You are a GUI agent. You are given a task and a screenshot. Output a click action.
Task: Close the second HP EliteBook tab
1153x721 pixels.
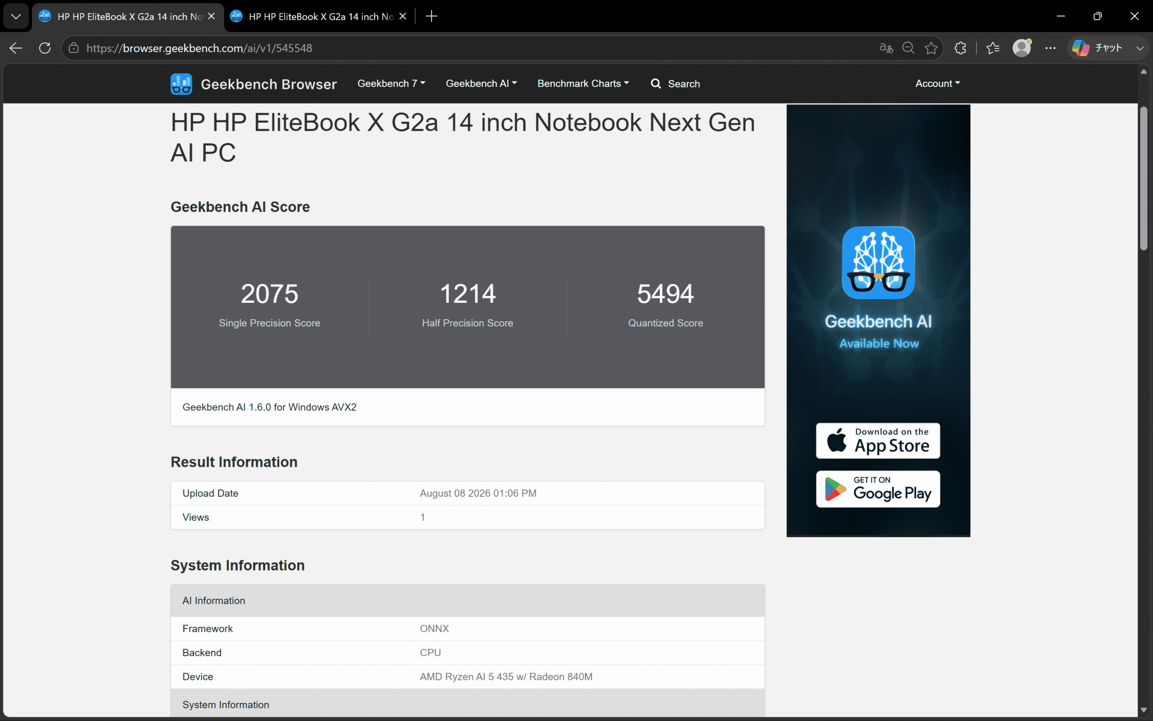(x=403, y=16)
